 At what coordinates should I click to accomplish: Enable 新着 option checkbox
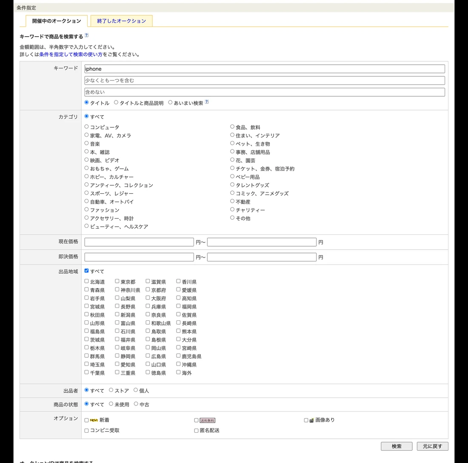pos(86,420)
